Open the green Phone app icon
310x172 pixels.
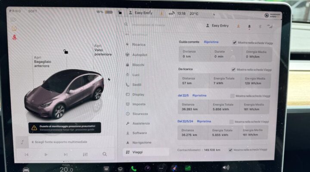(133, 169)
